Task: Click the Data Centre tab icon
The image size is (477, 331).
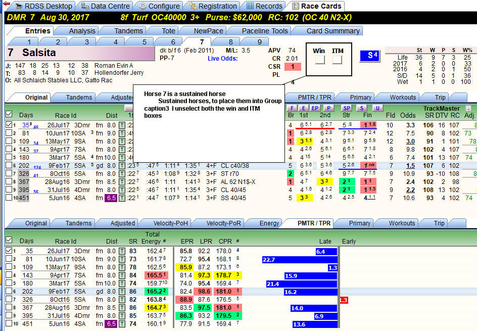Action: [85, 6]
